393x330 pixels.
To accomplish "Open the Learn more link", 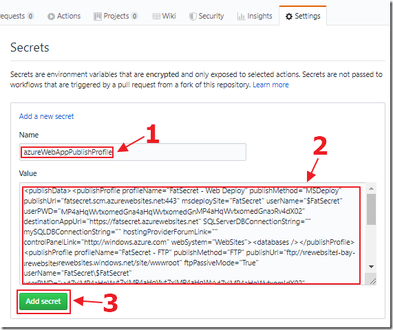I will pyautogui.click(x=270, y=85).
